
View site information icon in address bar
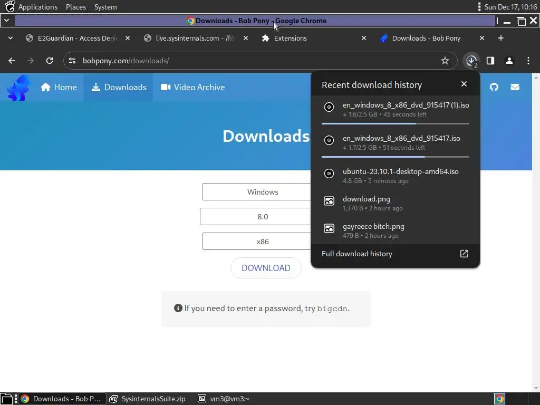[72, 61]
